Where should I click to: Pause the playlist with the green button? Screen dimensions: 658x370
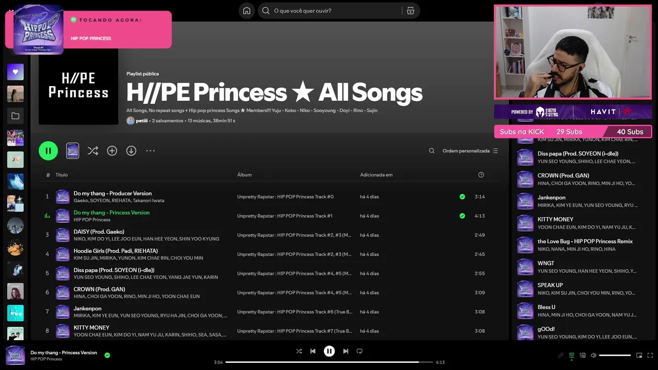(48, 151)
